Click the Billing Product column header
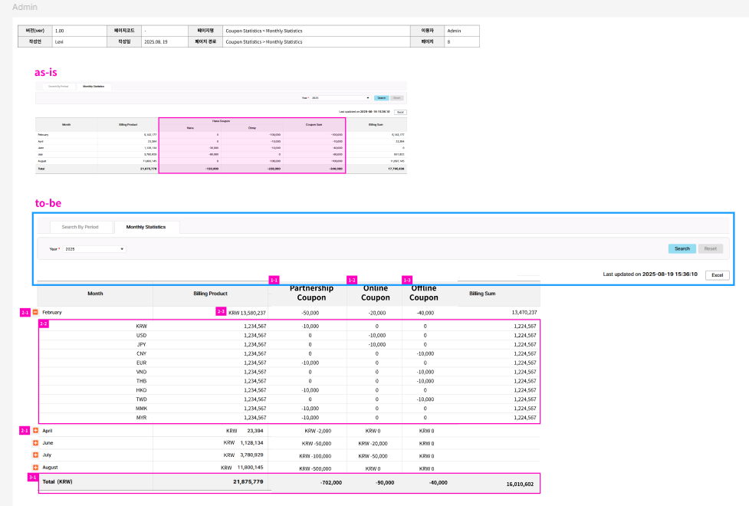This screenshot has height=506, width=749. 209,294
